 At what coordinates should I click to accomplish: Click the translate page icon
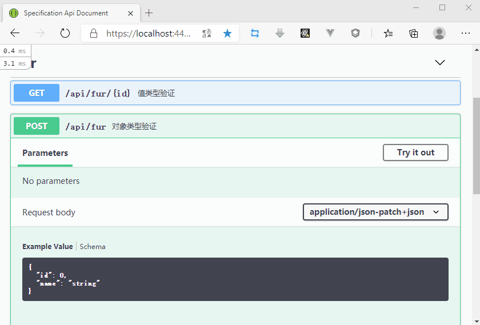pos(207,33)
